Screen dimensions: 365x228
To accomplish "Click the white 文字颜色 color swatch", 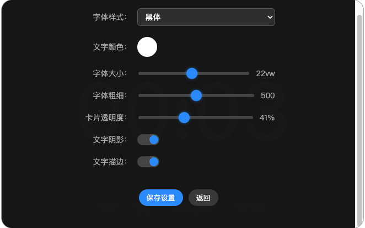I will 147,47.
